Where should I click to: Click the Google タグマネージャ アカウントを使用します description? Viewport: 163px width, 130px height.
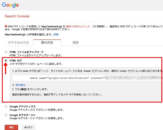(37, 118)
